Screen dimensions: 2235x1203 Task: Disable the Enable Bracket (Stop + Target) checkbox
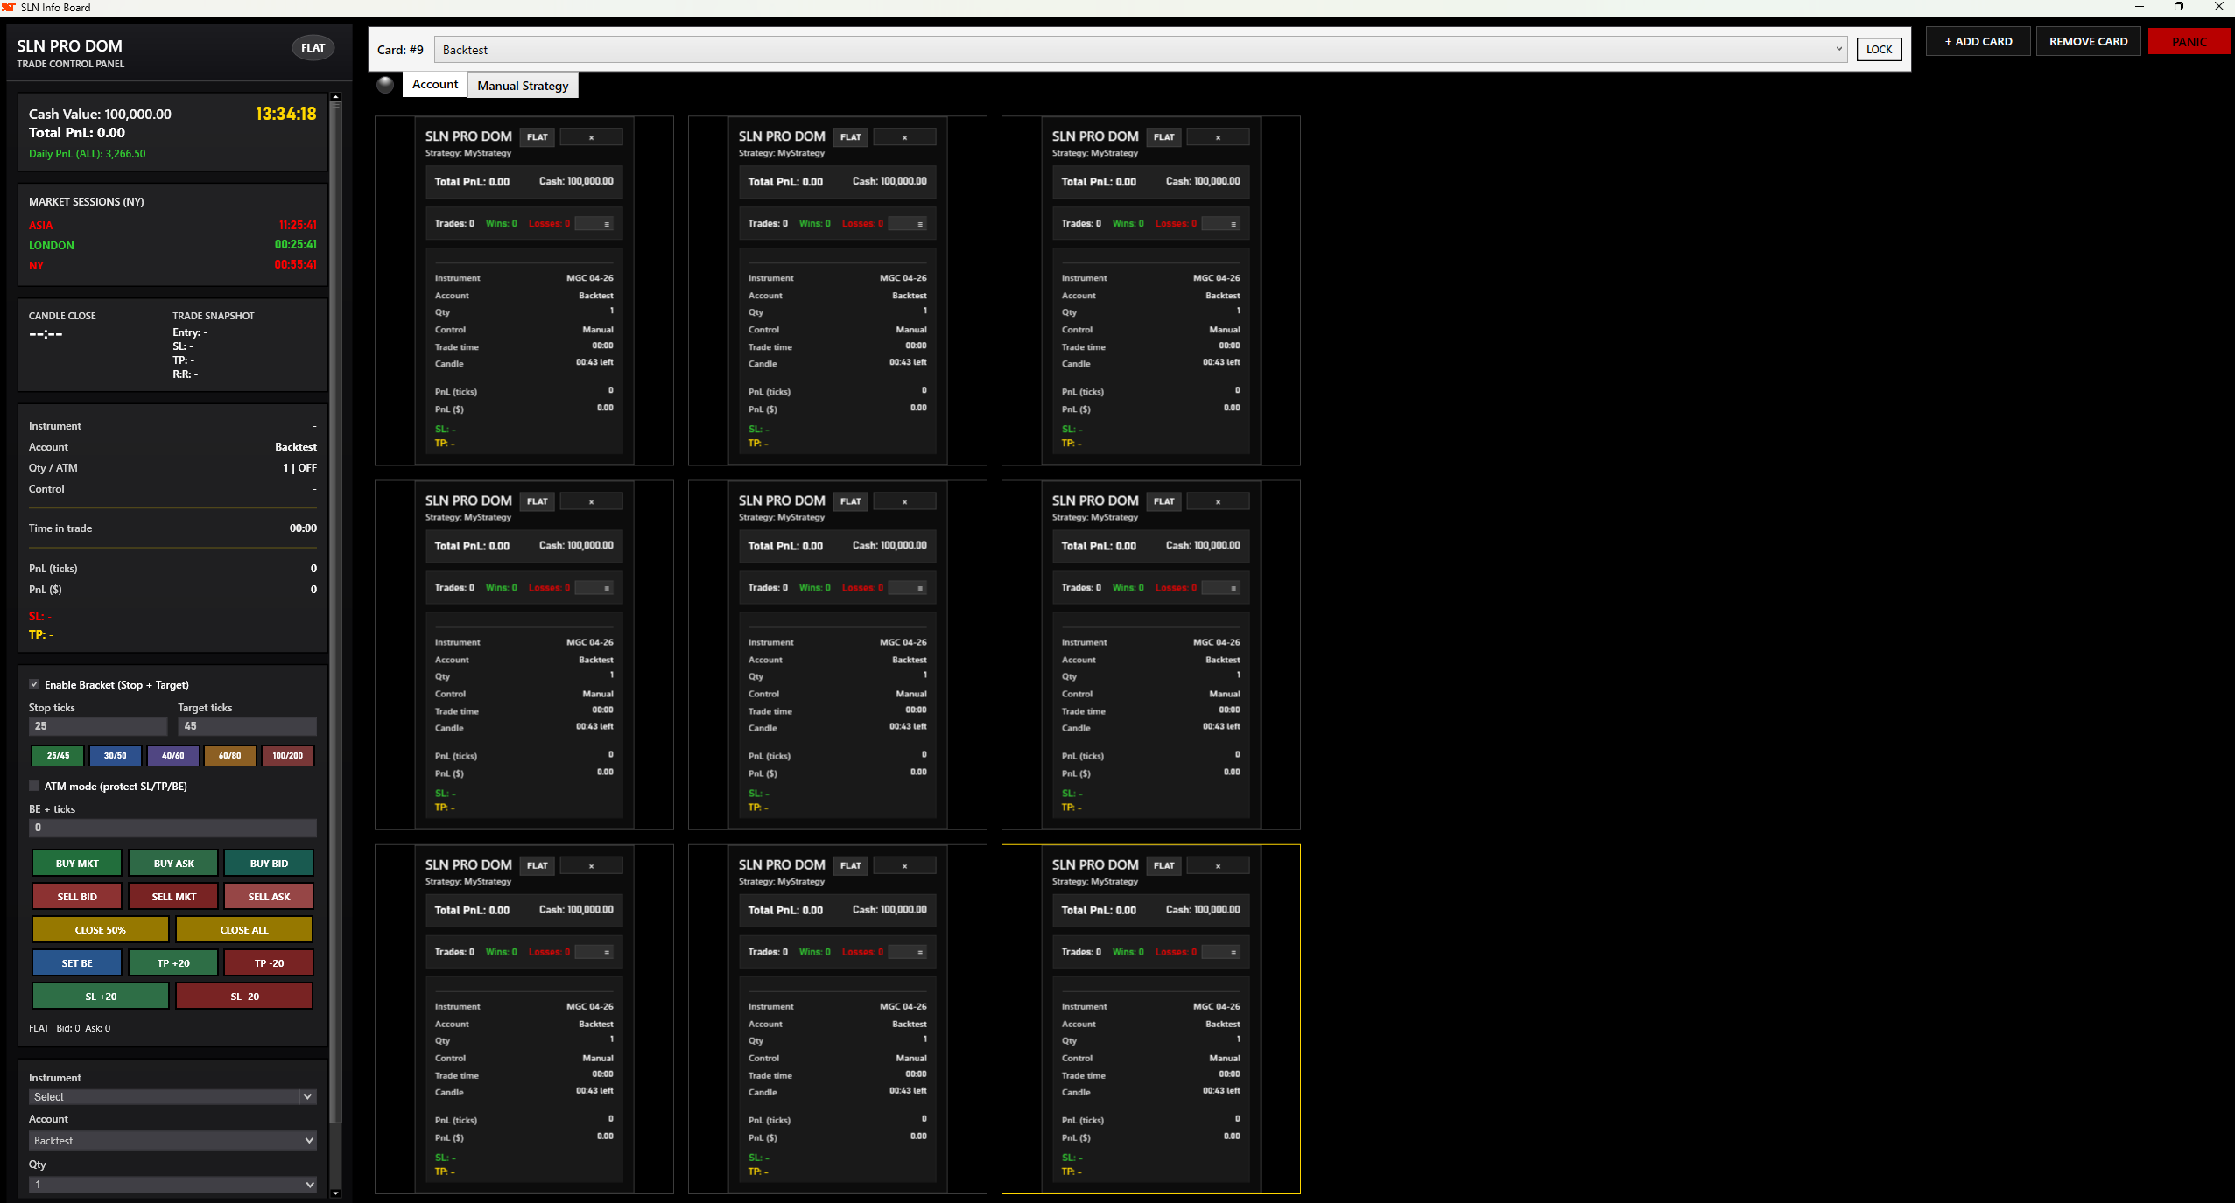click(x=34, y=684)
